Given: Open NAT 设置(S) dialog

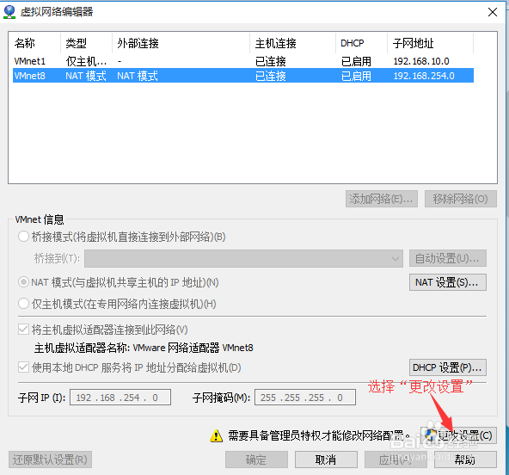Looking at the screenshot, I should click(x=448, y=282).
